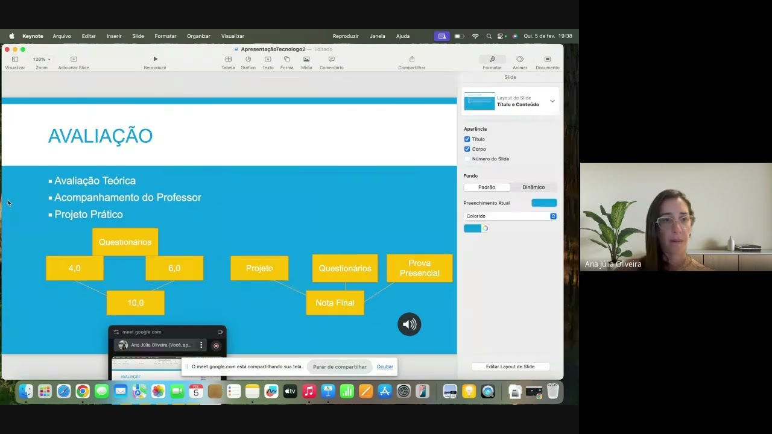Open the Animar inspector
Viewport: 772px width, 434px height.
coord(520,59)
